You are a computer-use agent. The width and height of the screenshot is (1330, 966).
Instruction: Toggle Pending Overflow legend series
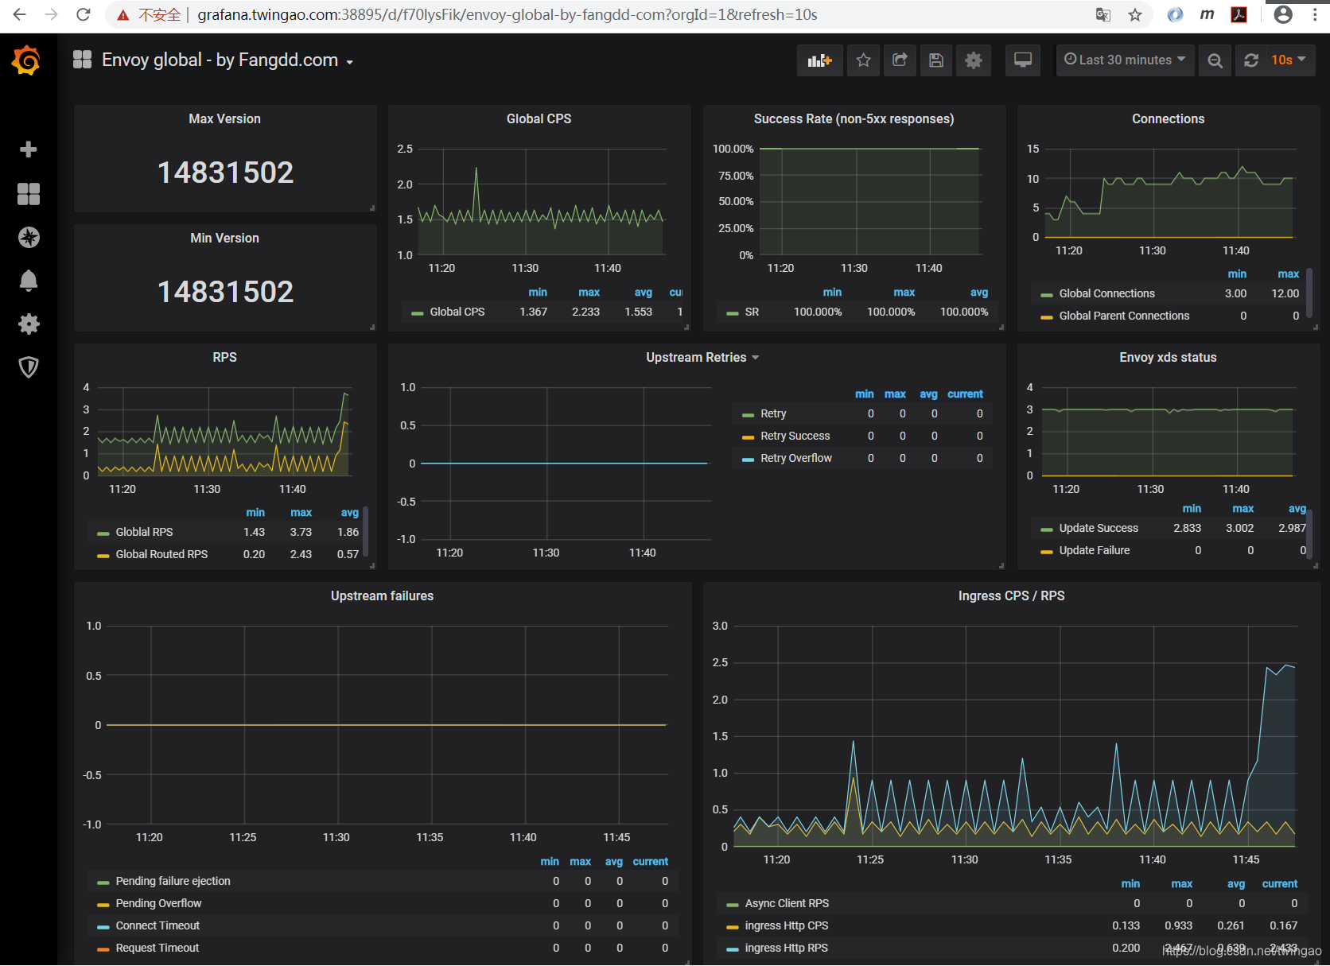tap(158, 903)
